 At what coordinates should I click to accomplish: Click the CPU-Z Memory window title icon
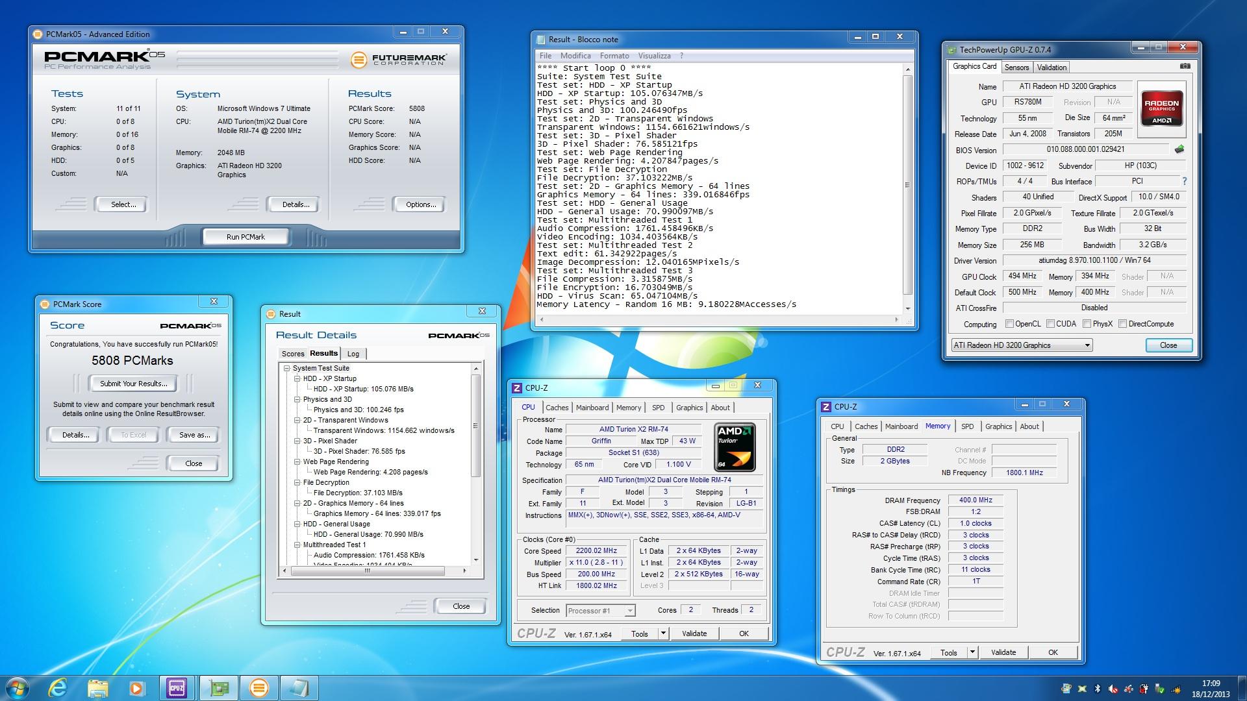click(826, 407)
